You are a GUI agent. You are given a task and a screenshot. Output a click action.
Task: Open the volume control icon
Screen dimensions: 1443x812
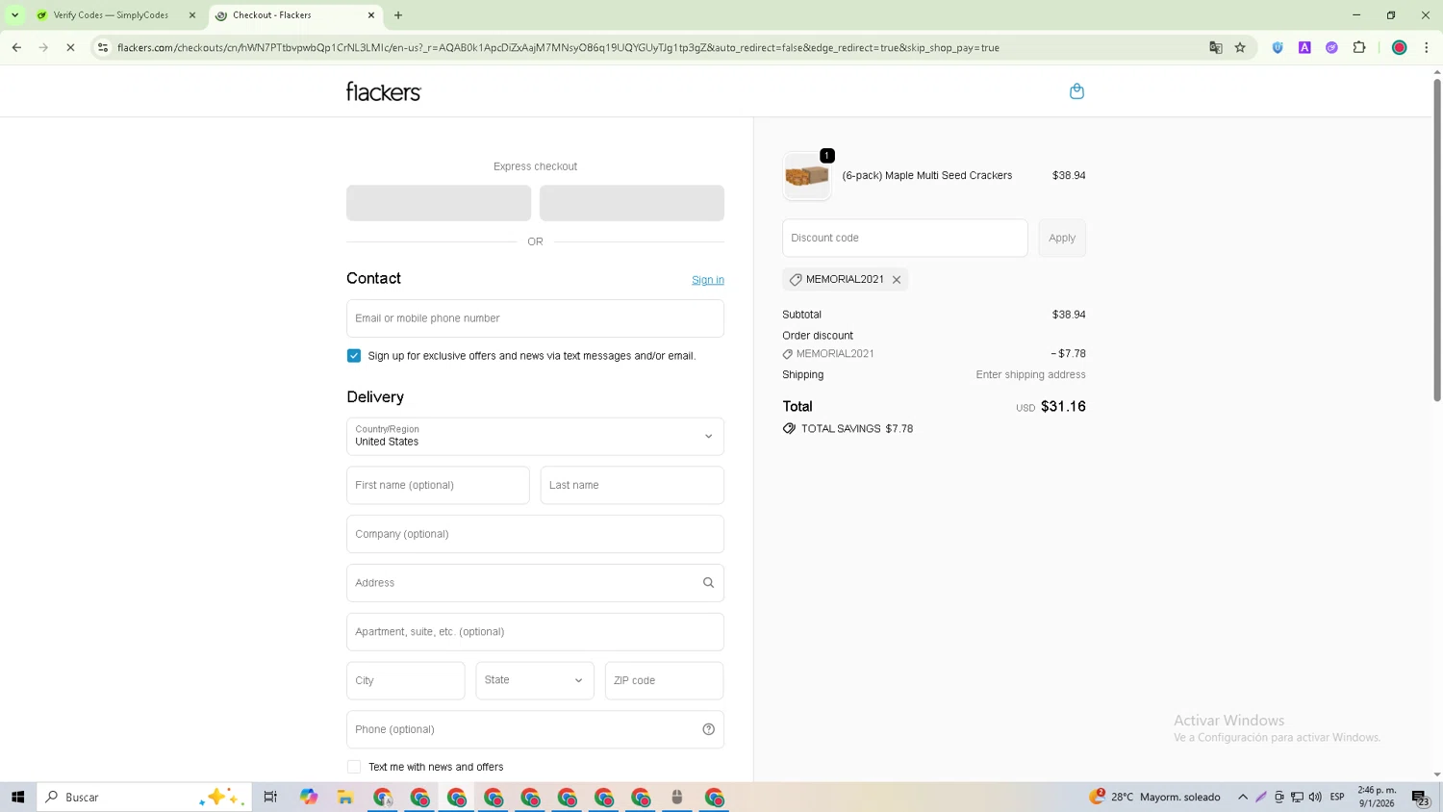coord(1315,797)
